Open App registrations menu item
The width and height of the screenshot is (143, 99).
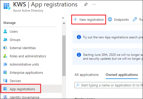point(21,89)
